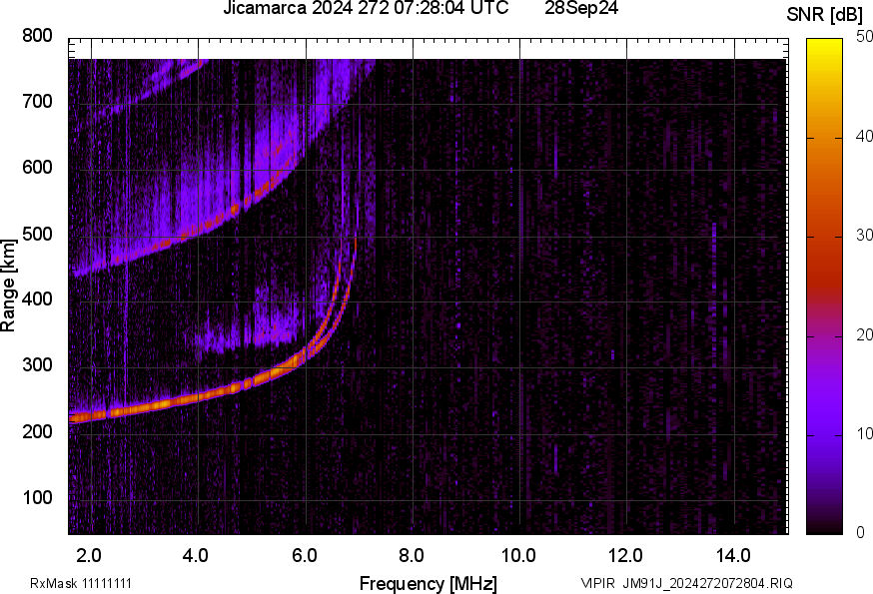Click the range tick label '100'
Image resolution: width=873 pixels, height=594 pixels.
pyautogui.click(x=37, y=496)
